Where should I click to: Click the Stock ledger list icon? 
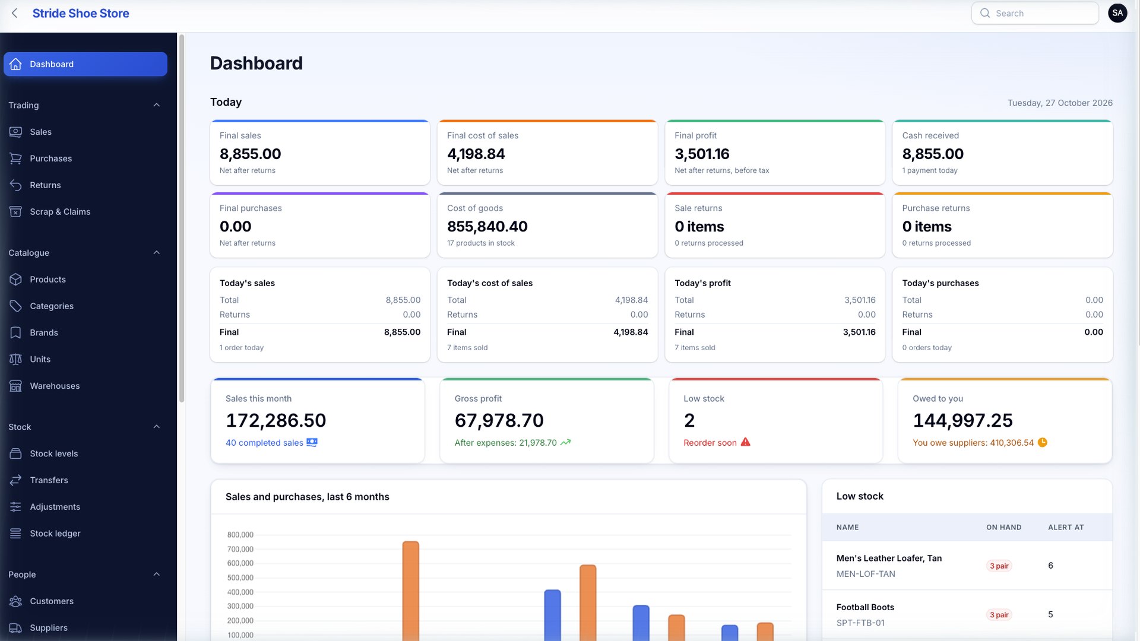(x=16, y=534)
